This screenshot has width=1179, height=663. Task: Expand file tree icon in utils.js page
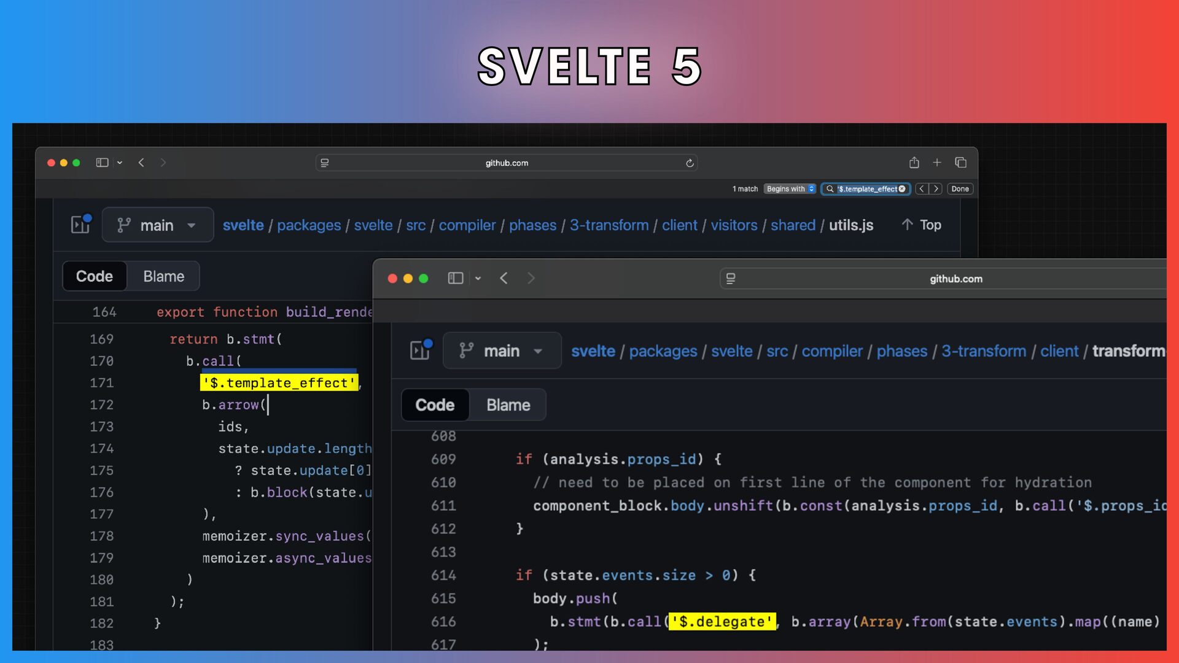(x=80, y=225)
